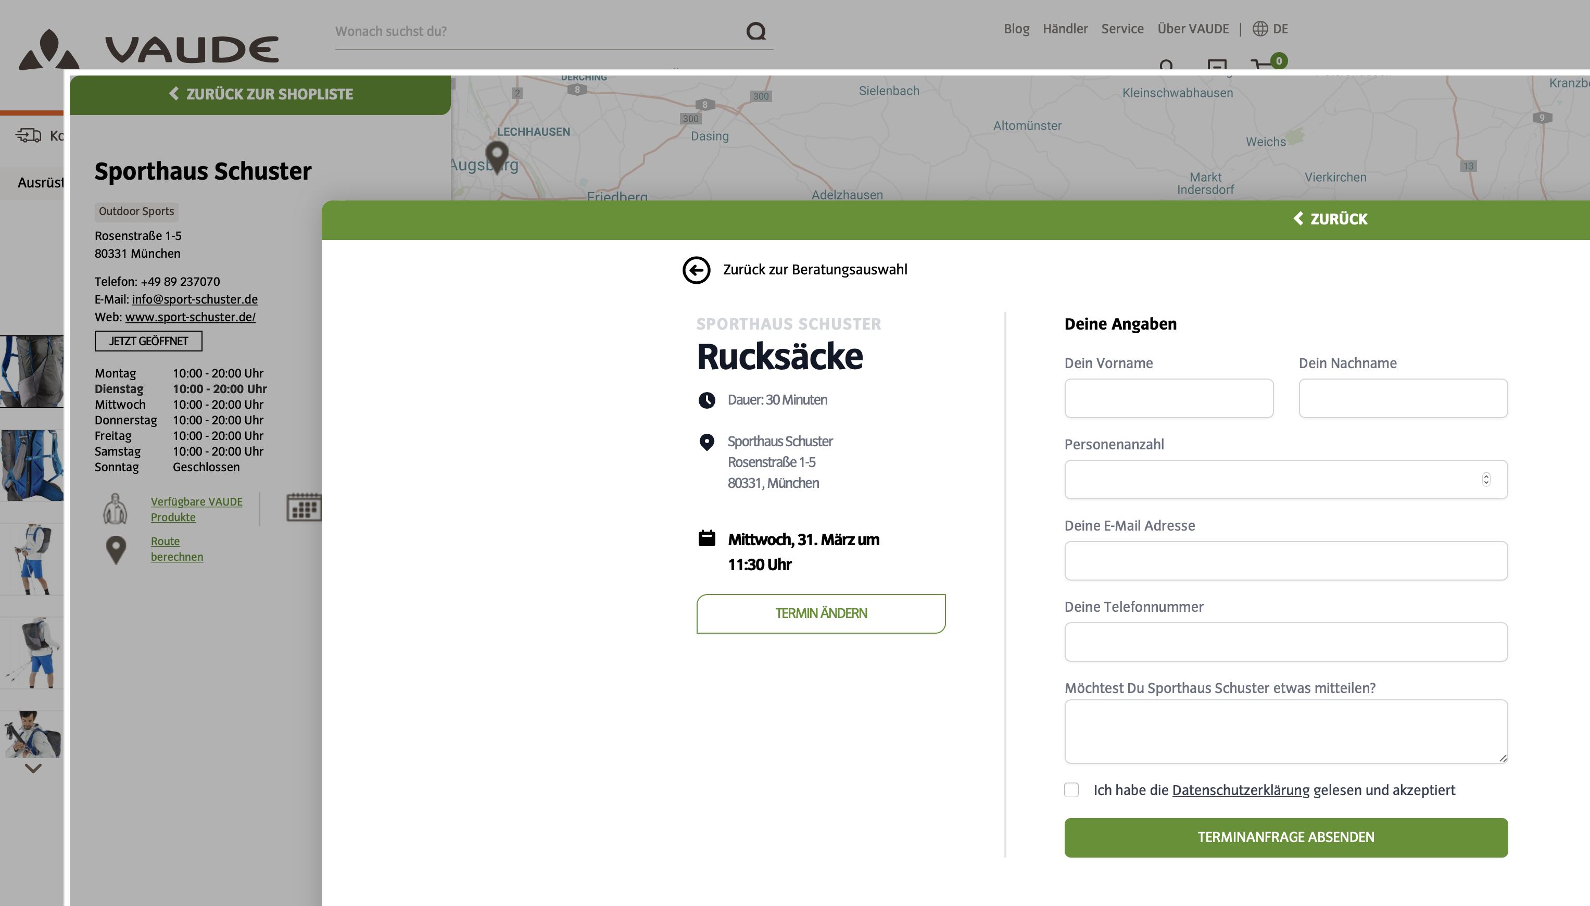Click the calendar appointment icon in shop panel
Viewport: 1590px width, 906px height.
[304, 507]
